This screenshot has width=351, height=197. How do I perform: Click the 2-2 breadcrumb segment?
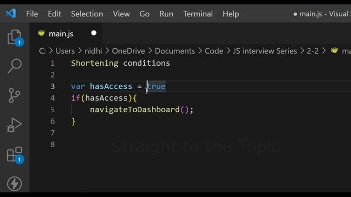tap(313, 51)
